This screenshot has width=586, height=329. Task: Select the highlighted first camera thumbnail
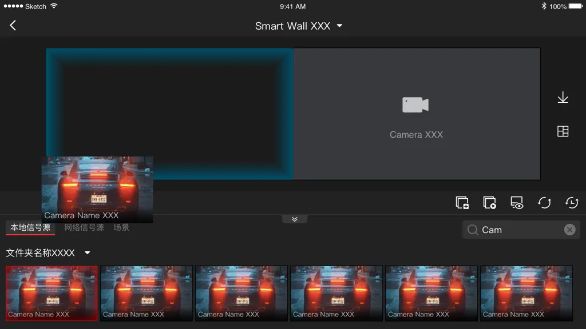[x=52, y=293]
